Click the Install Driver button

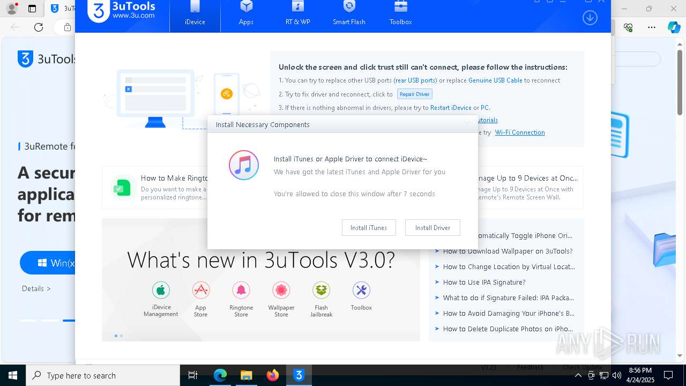(x=433, y=228)
